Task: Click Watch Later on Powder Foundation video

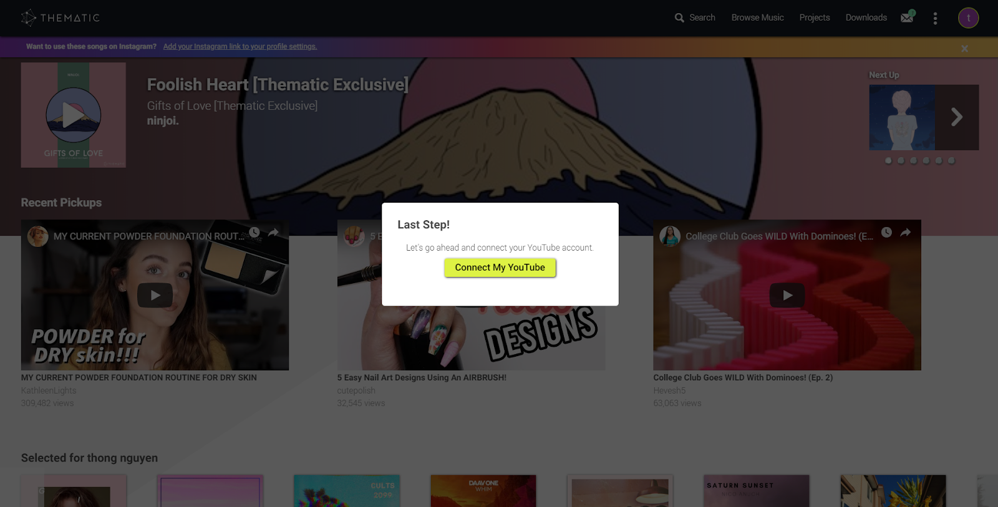Action: click(254, 233)
